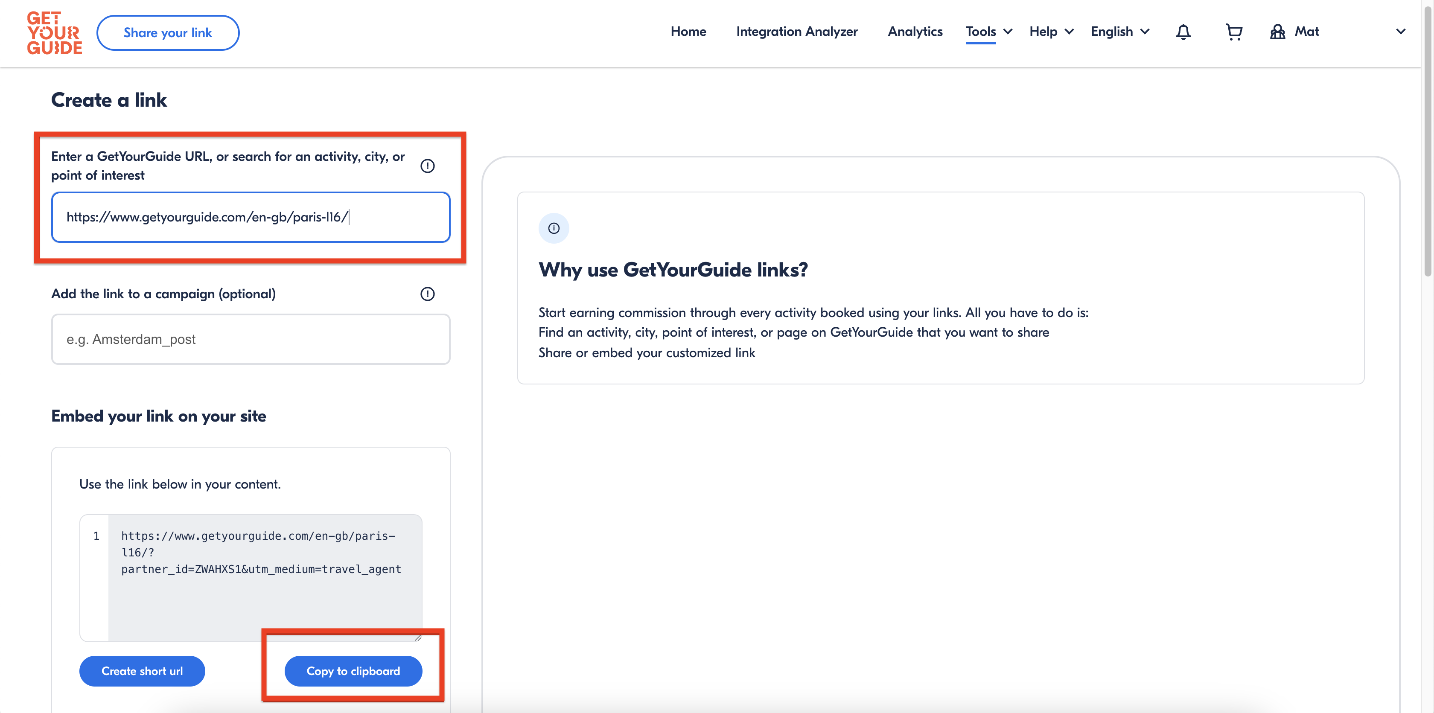The height and width of the screenshot is (713, 1434).
Task: Expand the Tools dropdown menu
Action: (989, 32)
